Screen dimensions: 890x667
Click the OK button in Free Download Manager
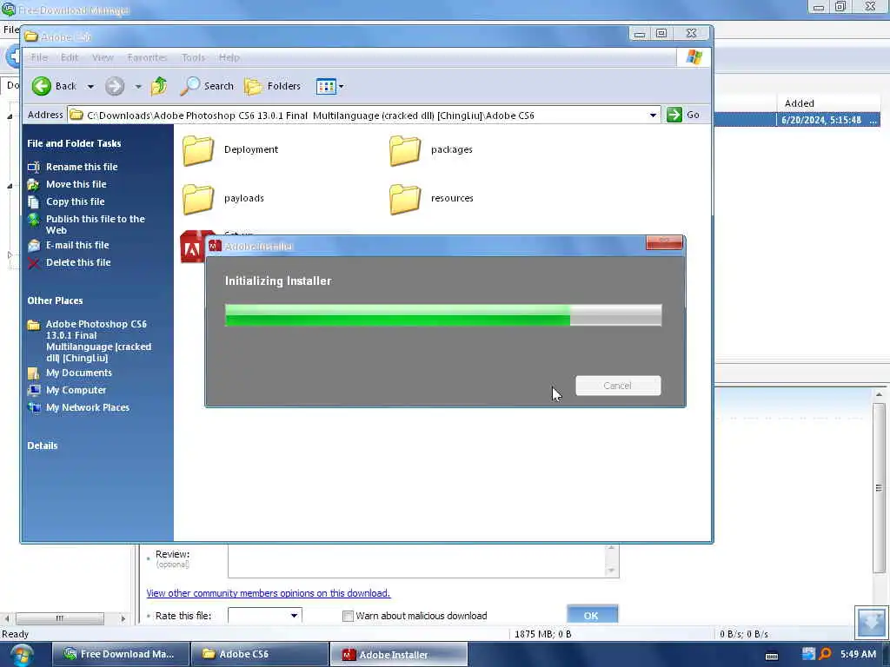pos(592,615)
